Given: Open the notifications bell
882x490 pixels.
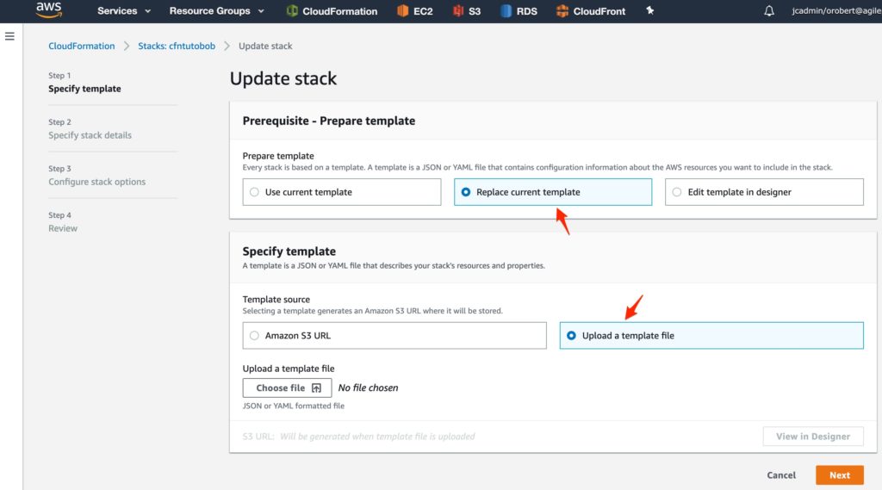Looking at the screenshot, I should (769, 10).
